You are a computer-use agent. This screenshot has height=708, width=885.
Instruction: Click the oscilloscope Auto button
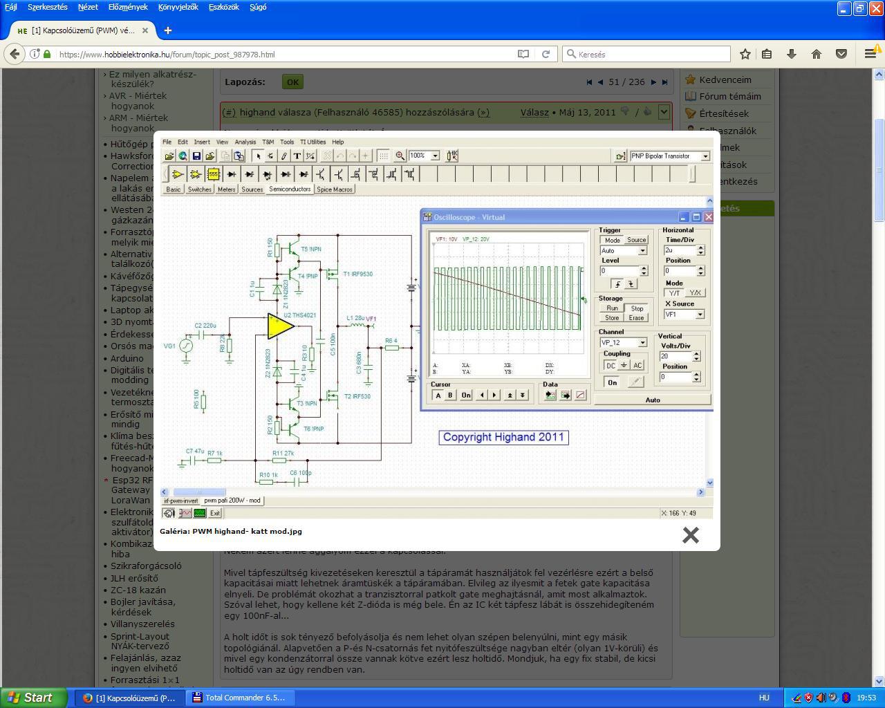click(652, 400)
